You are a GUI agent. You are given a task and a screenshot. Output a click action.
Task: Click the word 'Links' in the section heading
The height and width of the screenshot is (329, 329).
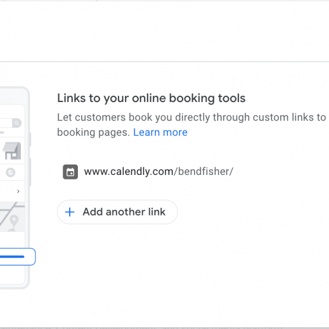(x=70, y=99)
